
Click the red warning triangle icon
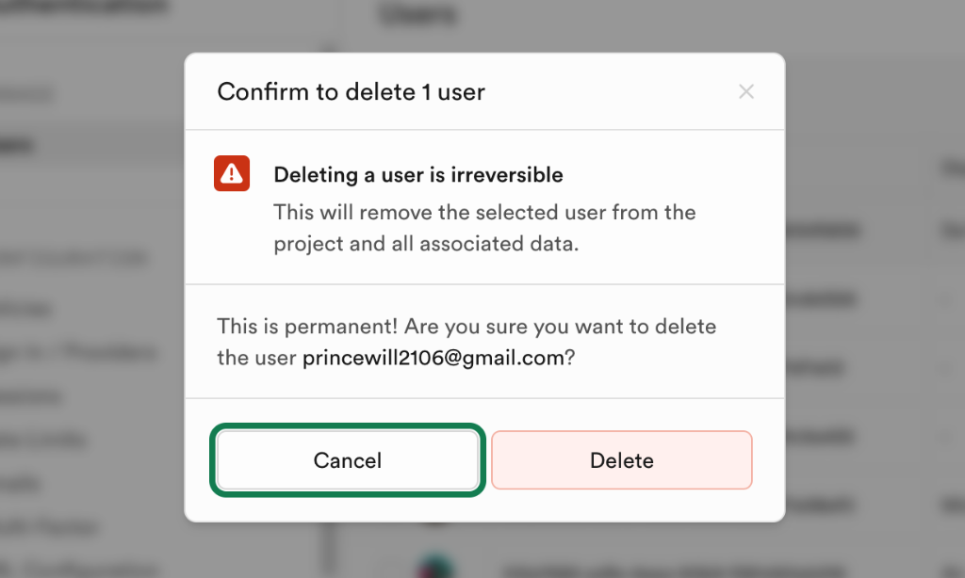[232, 173]
